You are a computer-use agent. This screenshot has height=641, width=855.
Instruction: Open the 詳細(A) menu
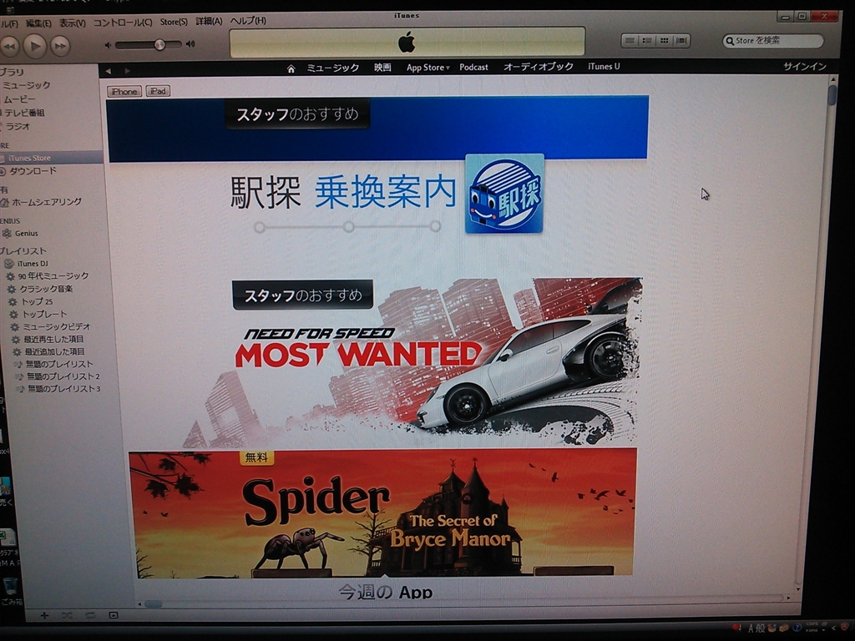(209, 21)
